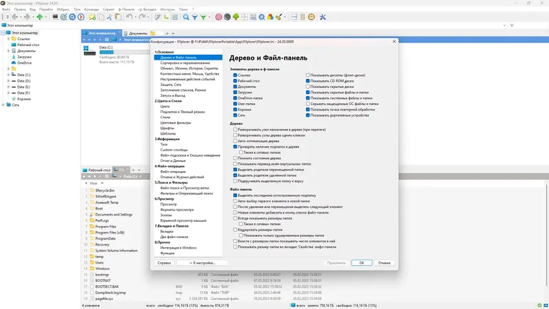Click the OK button in the dialog
The height and width of the screenshot is (309, 549).
(x=362, y=263)
